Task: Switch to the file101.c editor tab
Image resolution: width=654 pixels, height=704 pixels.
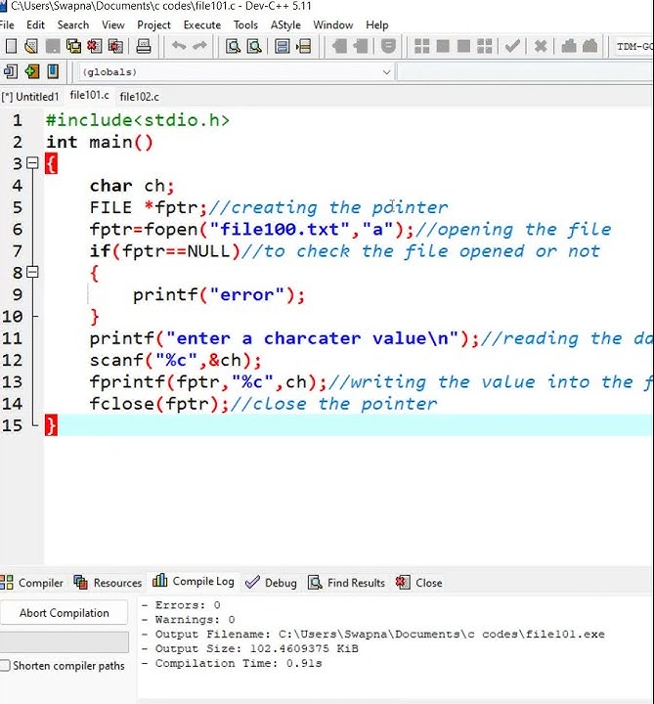Action: (x=89, y=96)
